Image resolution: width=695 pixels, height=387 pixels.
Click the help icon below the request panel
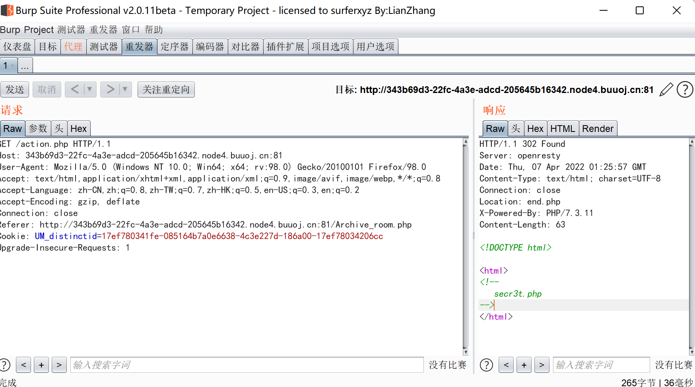[5, 365]
